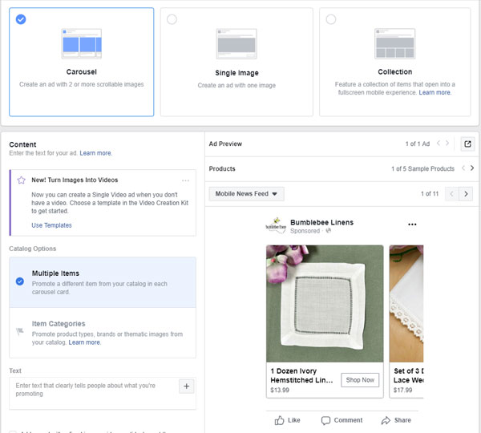Click the Bumblebee Linens page name
Image resolution: width=481 pixels, height=433 pixels.
click(x=321, y=222)
